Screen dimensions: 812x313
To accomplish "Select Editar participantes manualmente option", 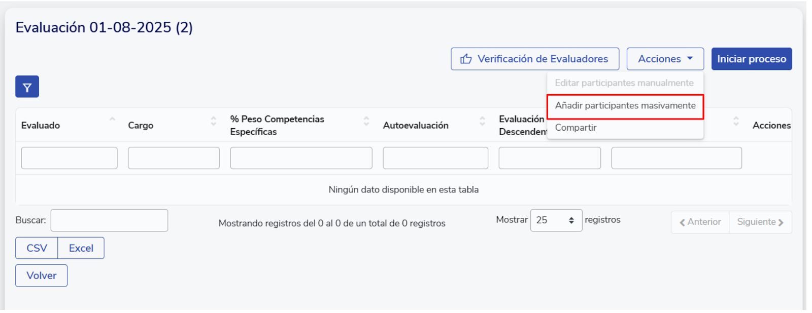I will 624,83.
